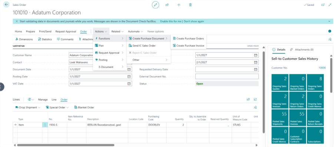Open Dimensions action

pyautogui.click(x=24, y=39)
